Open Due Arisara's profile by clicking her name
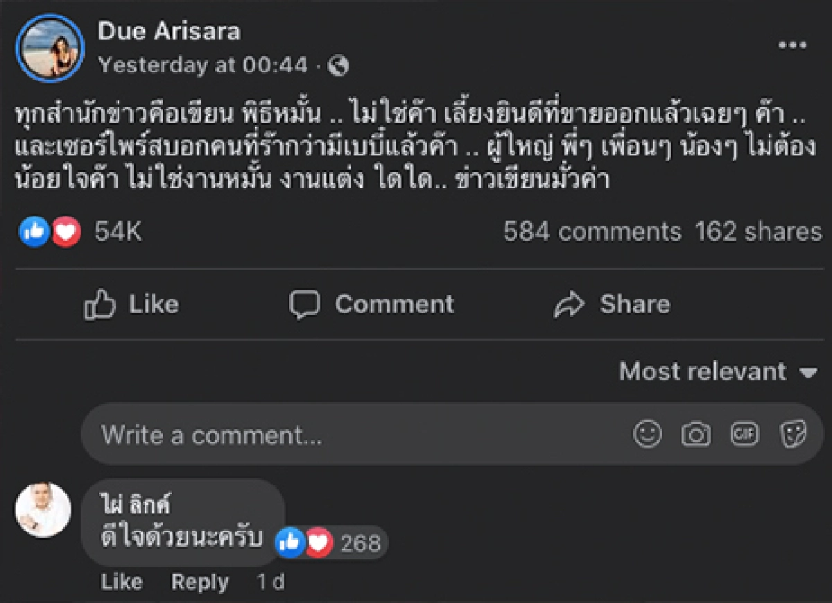Image resolution: width=832 pixels, height=603 pixels. tap(168, 31)
